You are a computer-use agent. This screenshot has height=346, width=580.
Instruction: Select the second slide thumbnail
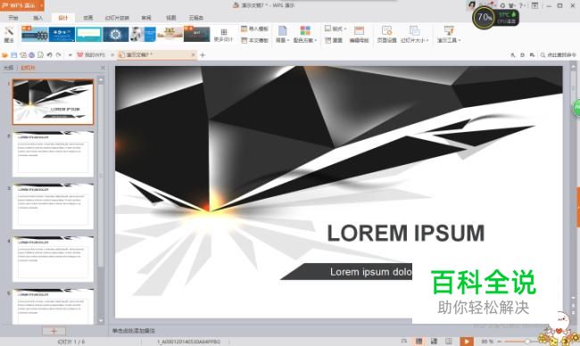click(x=54, y=153)
